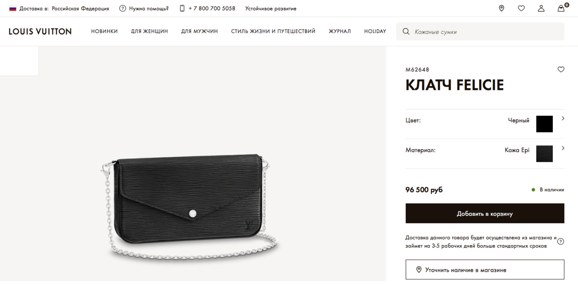Image resolution: width=578 pixels, height=284 pixels.
Task: Open the shopping bag icon
Action: click(x=561, y=8)
